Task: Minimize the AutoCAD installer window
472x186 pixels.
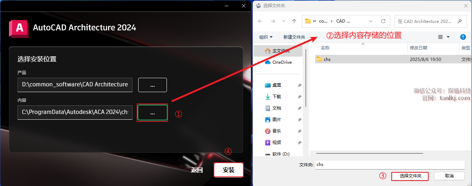Action: [226, 6]
